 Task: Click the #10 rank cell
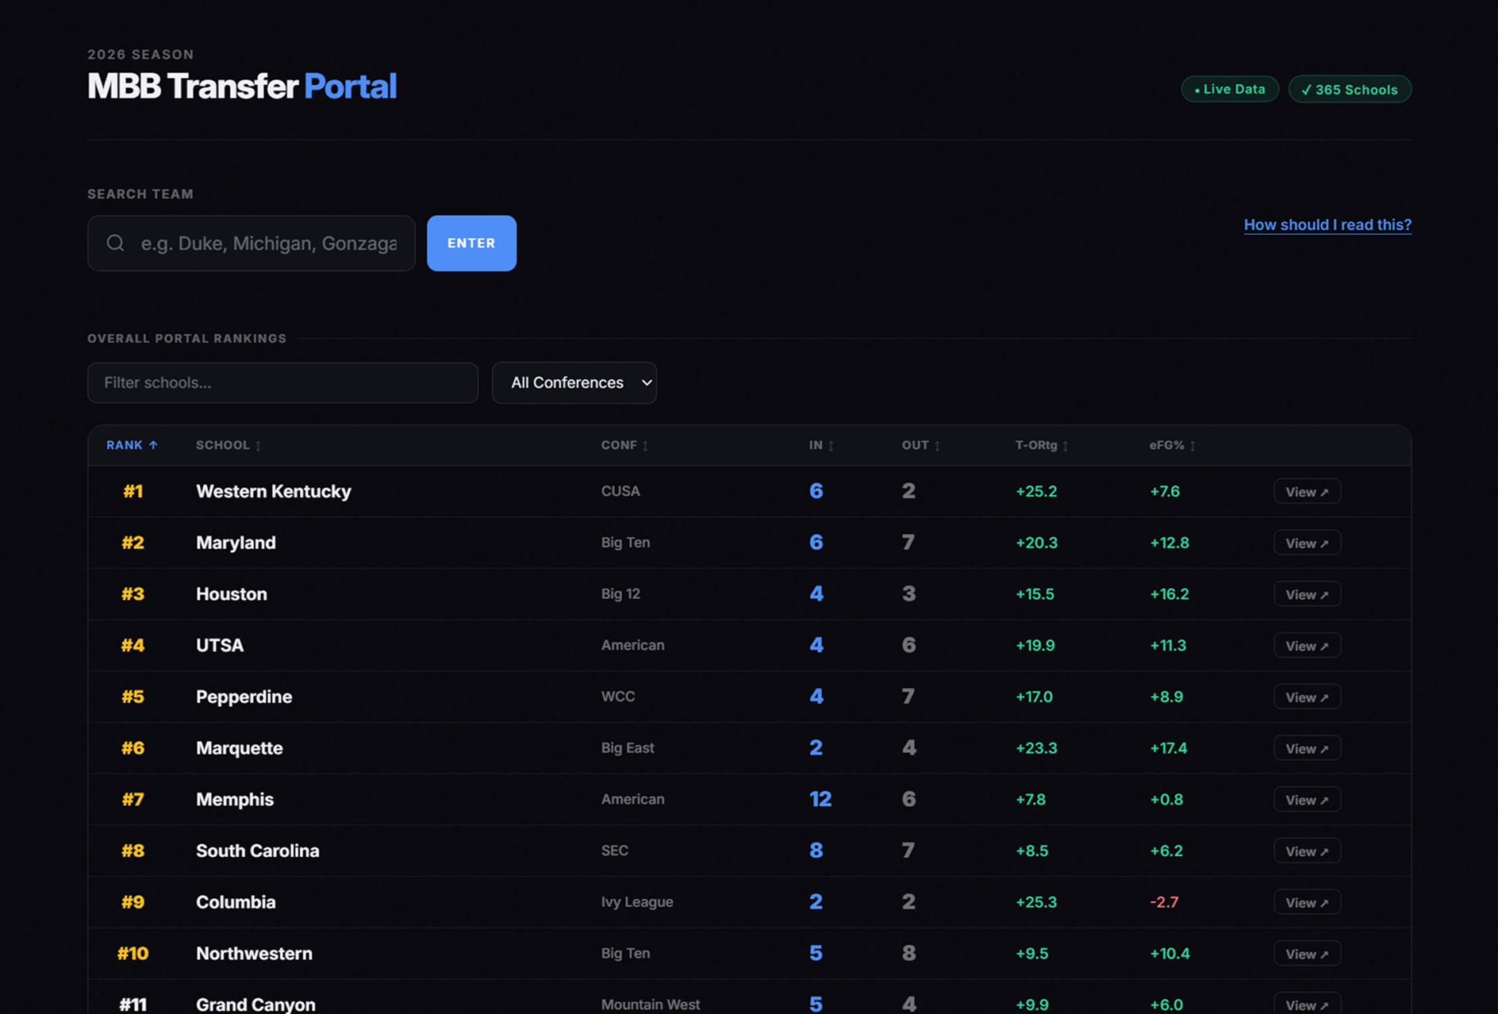[133, 953]
